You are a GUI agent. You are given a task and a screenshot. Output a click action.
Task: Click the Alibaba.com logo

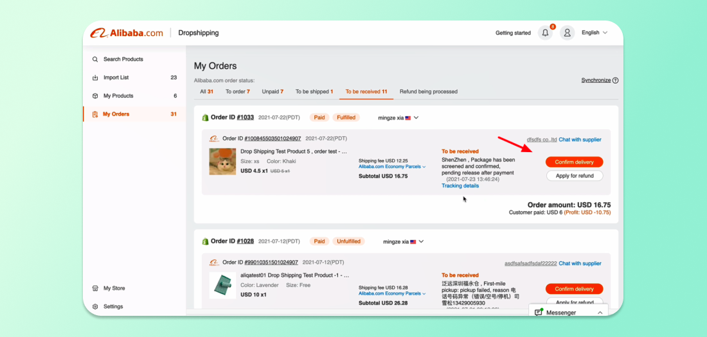tap(127, 33)
